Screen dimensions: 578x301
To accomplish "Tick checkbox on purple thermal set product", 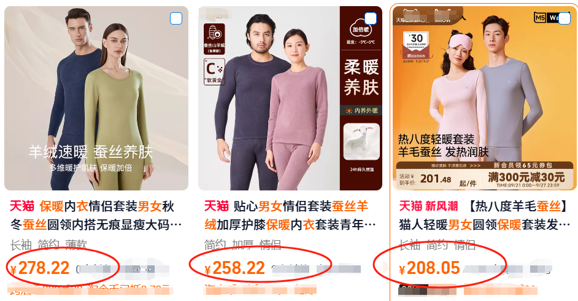I will pos(370,18).
